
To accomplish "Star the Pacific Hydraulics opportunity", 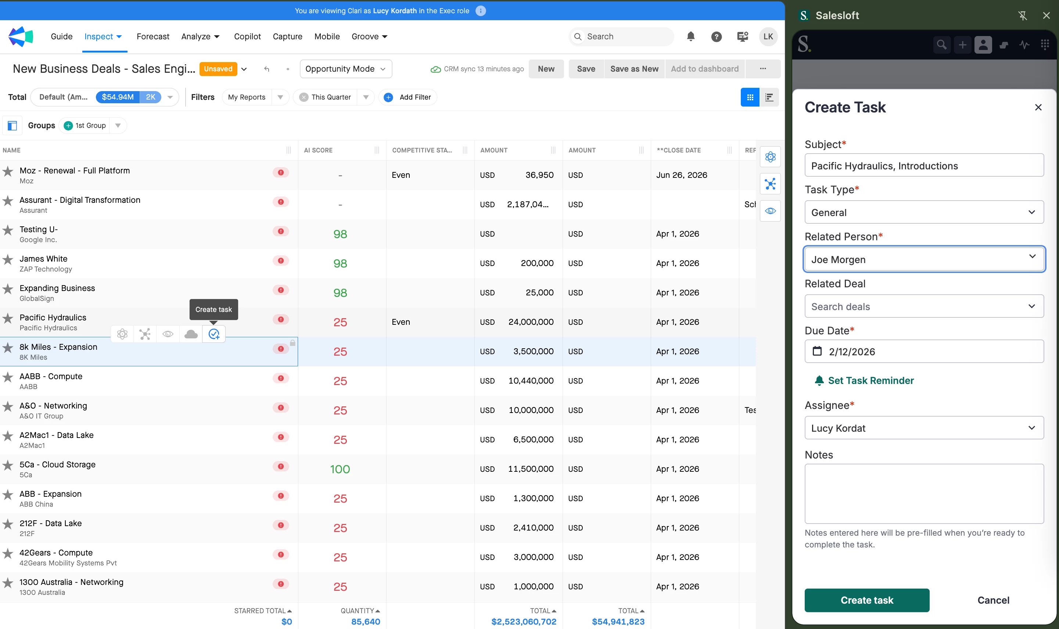I will [8, 318].
